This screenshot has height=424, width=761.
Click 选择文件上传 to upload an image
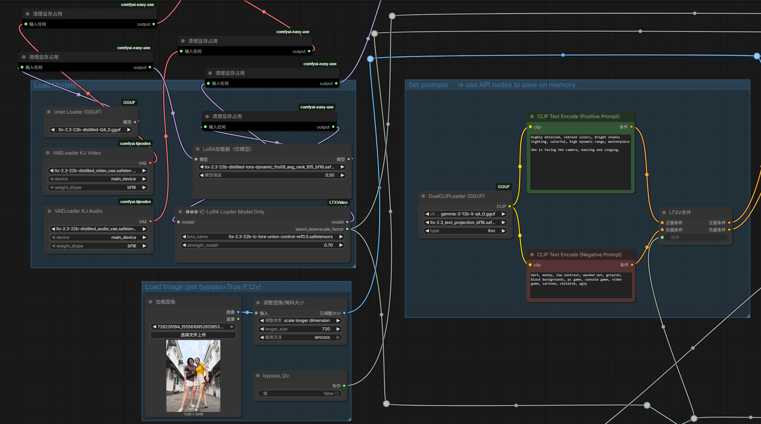pos(193,335)
